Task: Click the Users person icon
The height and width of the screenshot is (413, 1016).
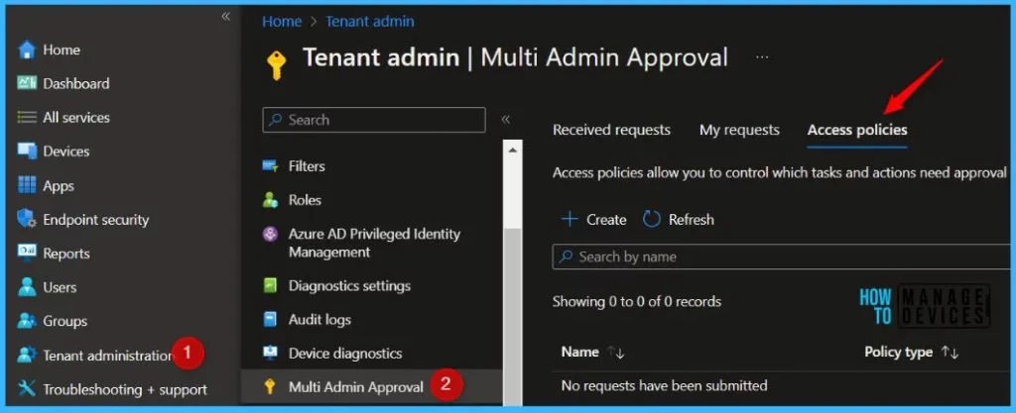Action: tap(27, 287)
